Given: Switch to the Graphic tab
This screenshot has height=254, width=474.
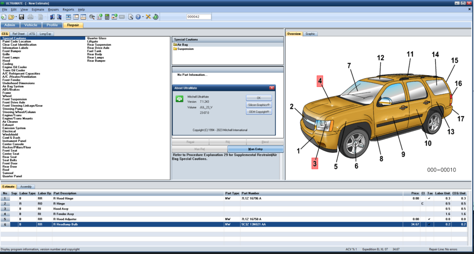Looking at the screenshot, I should (310, 34).
